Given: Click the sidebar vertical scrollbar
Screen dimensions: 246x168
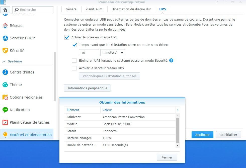Looking at the screenshot, I should tap(55, 77).
